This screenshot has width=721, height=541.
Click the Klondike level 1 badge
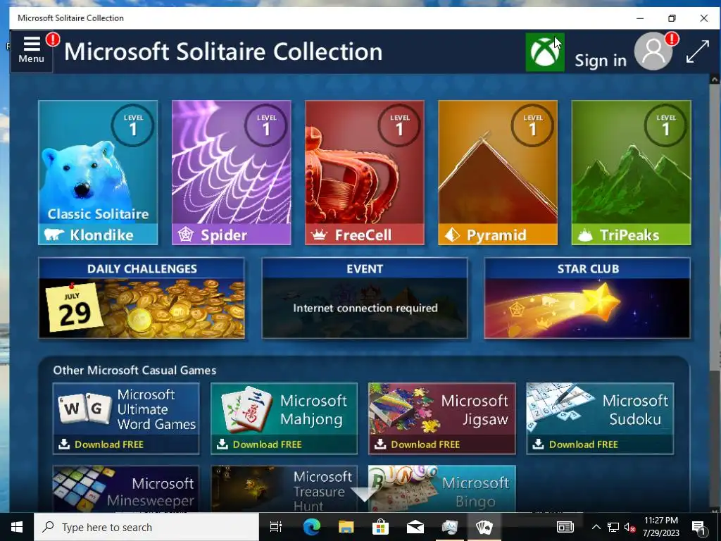[x=133, y=125]
